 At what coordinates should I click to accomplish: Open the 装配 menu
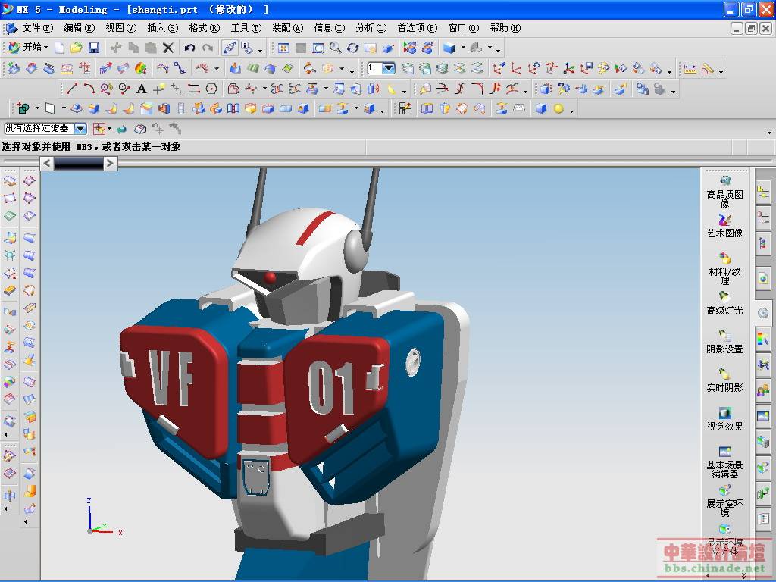[287, 28]
